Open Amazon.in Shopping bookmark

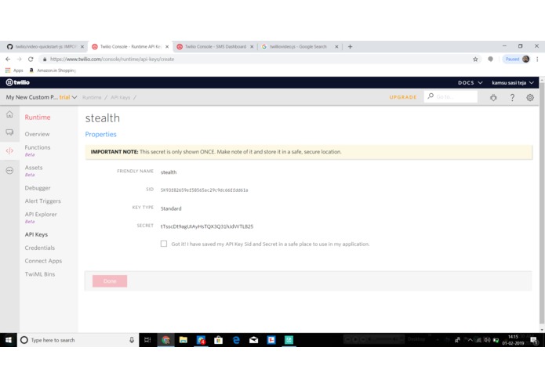52,71
